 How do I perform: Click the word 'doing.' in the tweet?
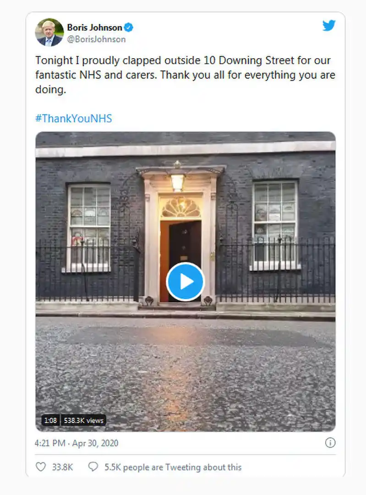(x=50, y=89)
